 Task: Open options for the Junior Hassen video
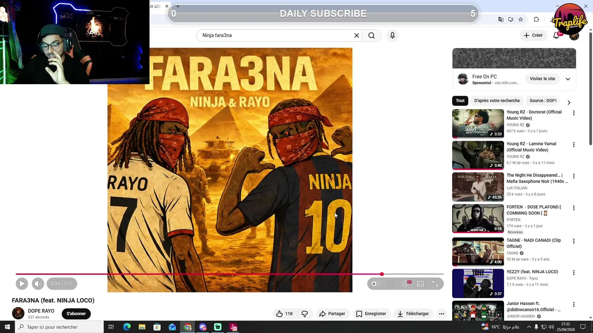coord(574,305)
